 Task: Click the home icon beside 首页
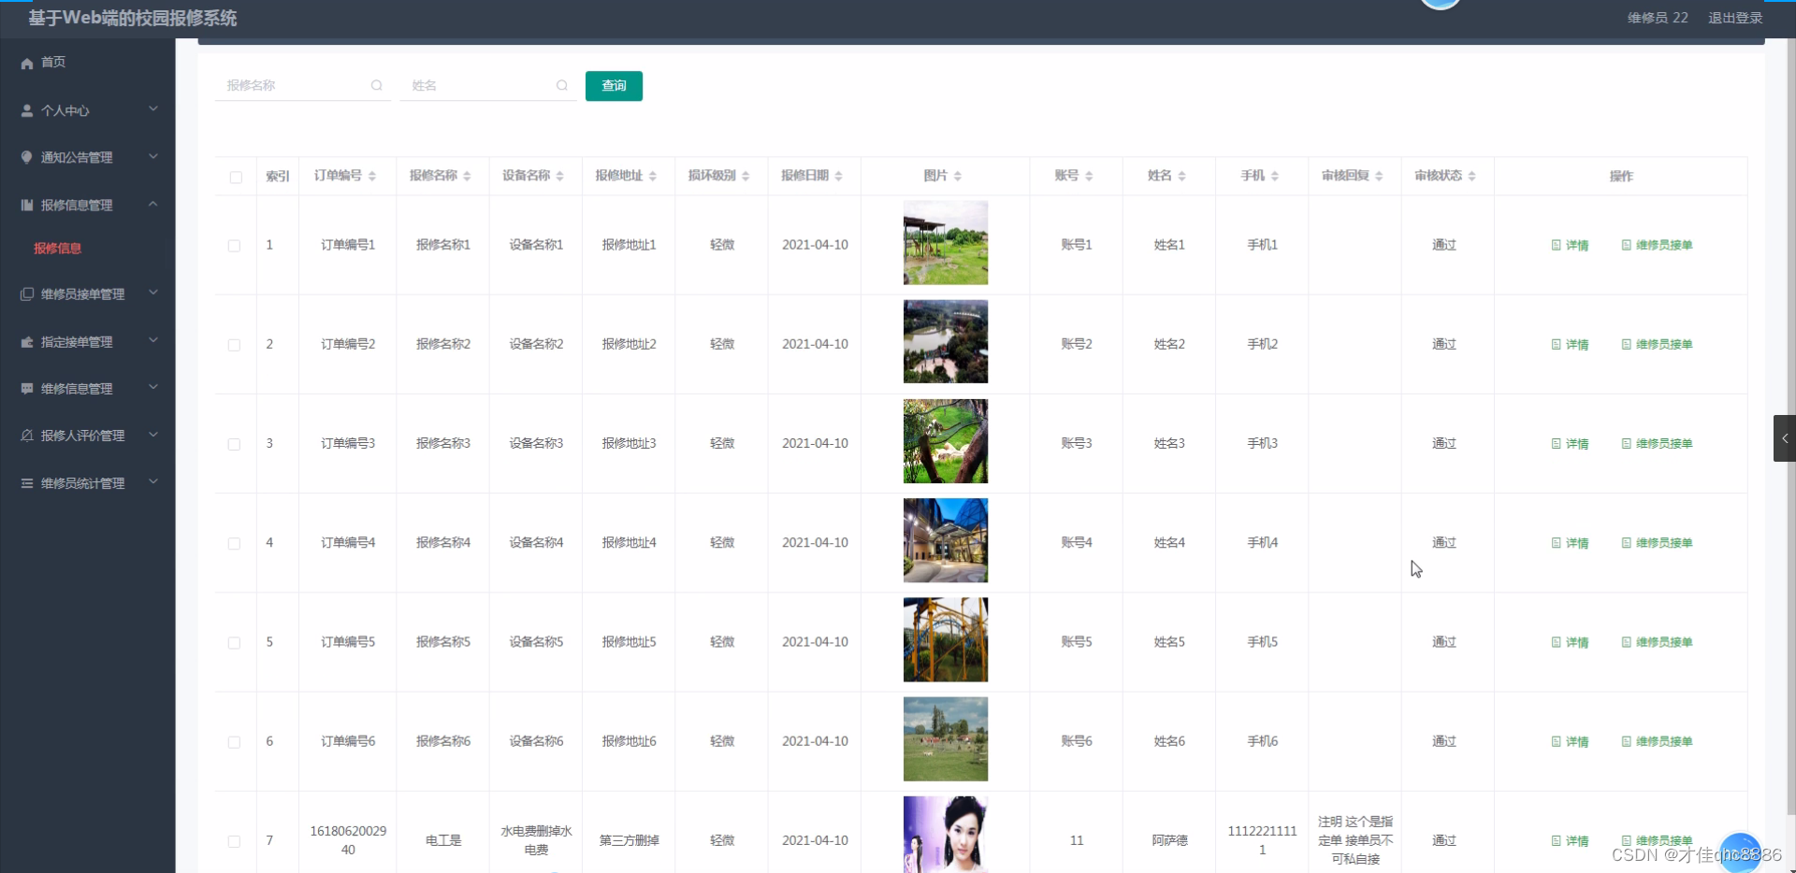(27, 64)
